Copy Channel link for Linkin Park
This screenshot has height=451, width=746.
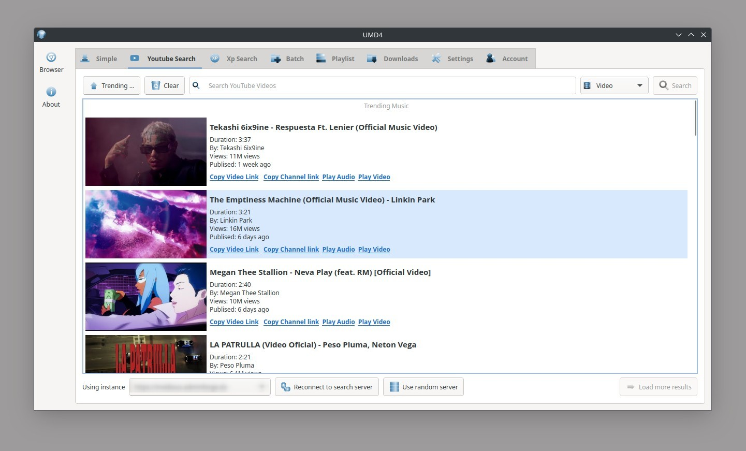click(x=291, y=250)
